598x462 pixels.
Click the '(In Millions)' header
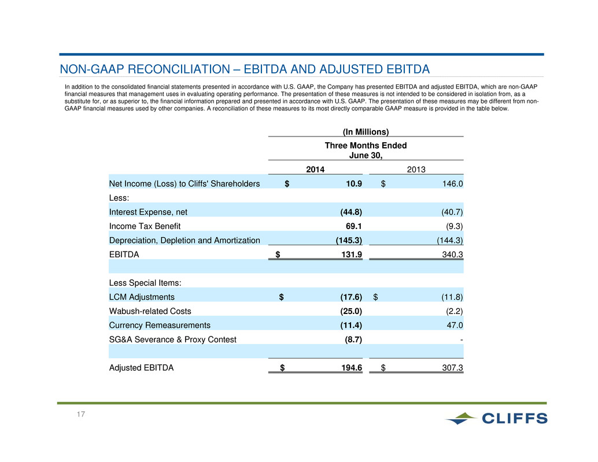(x=366, y=132)
